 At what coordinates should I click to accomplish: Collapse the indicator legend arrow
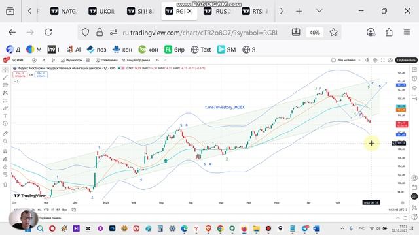[x=16, y=81]
